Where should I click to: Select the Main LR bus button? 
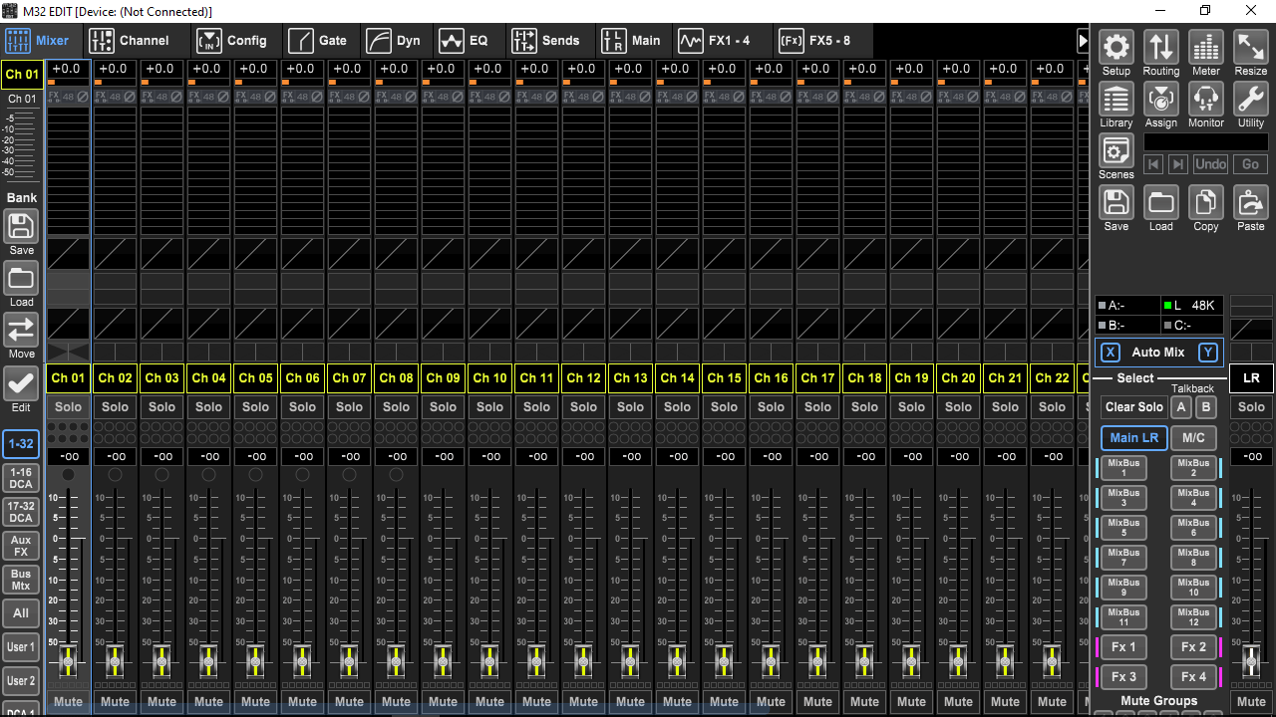(1134, 437)
